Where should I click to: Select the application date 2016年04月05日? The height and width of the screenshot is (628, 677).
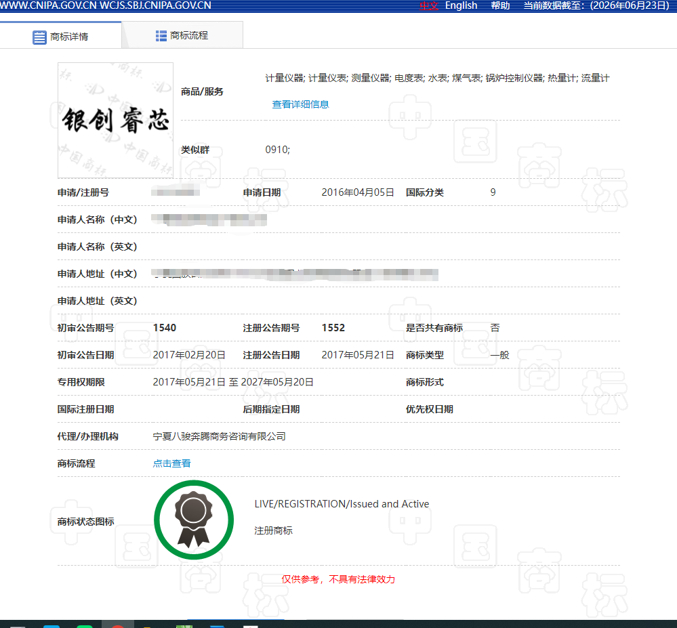[x=358, y=192]
